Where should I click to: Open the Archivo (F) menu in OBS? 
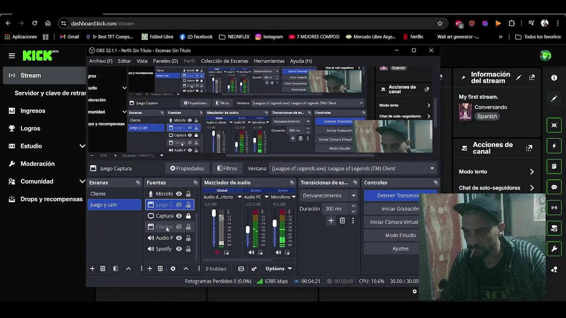101,61
